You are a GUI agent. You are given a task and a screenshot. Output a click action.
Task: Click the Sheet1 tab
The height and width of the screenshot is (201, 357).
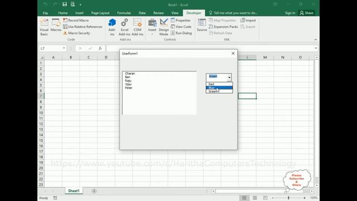[74, 191]
